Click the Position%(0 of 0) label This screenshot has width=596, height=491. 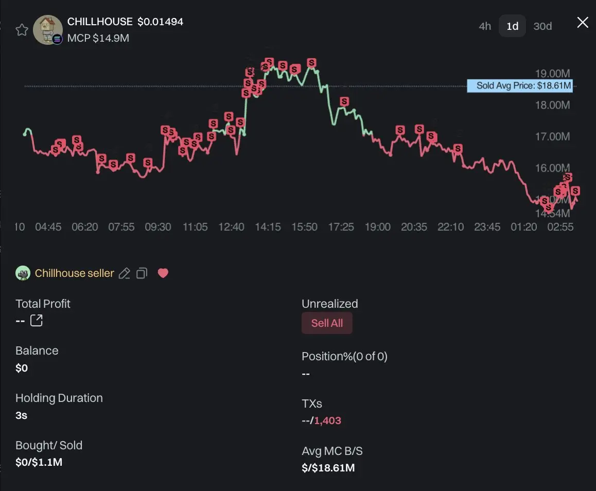coord(344,357)
